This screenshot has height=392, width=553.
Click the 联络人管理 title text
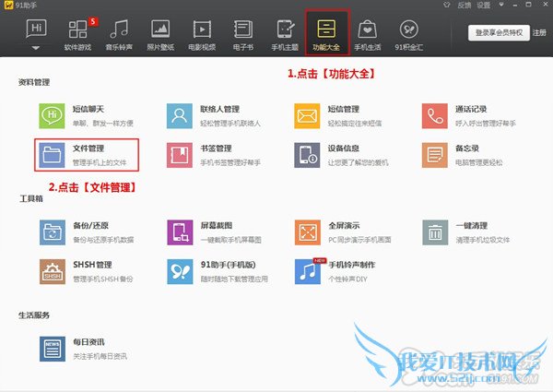[x=219, y=109]
